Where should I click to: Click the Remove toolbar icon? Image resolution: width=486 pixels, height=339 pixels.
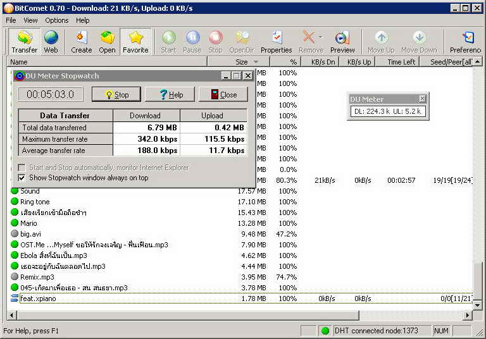[310, 42]
